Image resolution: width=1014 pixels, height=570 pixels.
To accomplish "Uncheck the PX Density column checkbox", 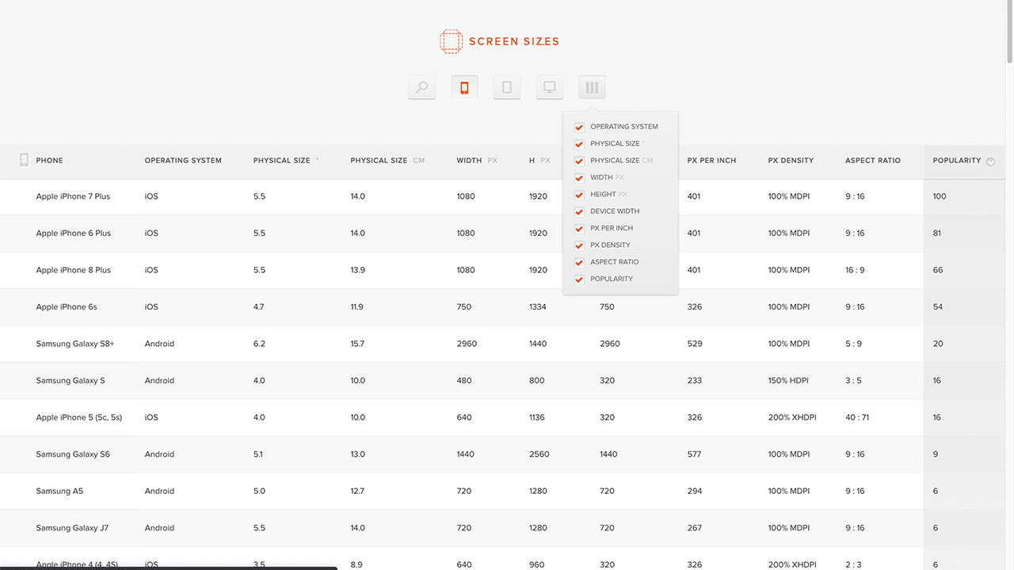I will [579, 245].
